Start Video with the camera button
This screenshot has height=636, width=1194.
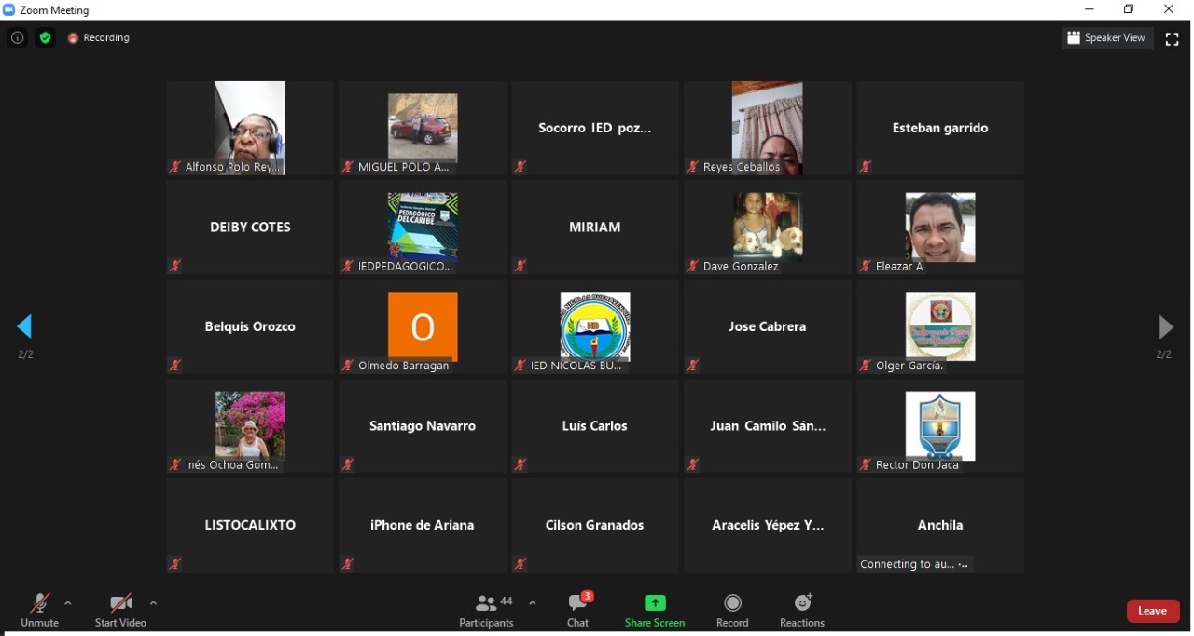tap(120, 610)
